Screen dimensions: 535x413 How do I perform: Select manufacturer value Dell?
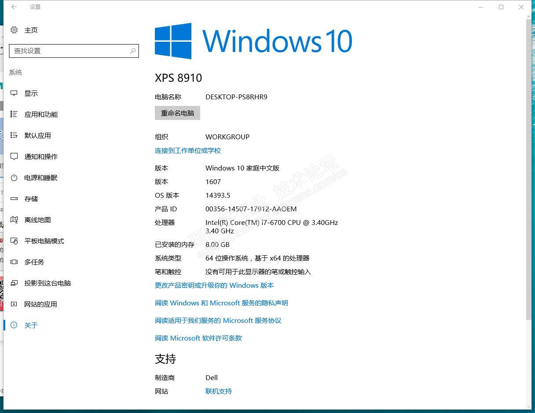(x=212, y=377)
